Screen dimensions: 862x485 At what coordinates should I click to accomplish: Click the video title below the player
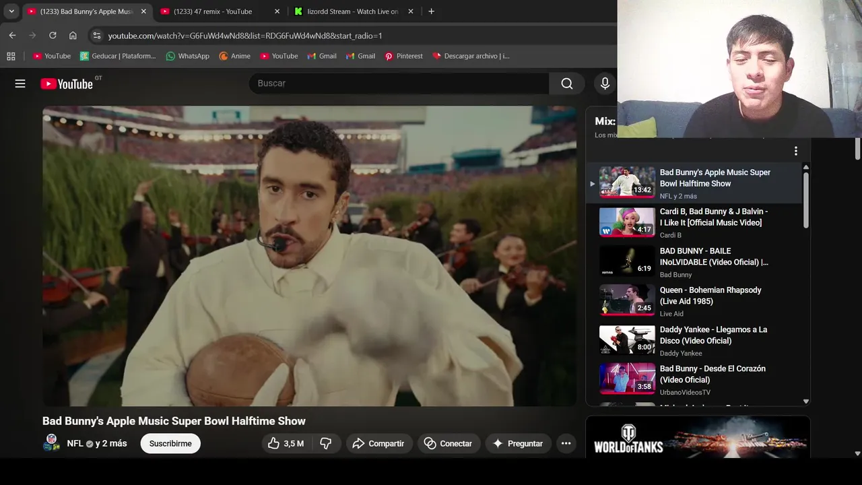[174, 421]
